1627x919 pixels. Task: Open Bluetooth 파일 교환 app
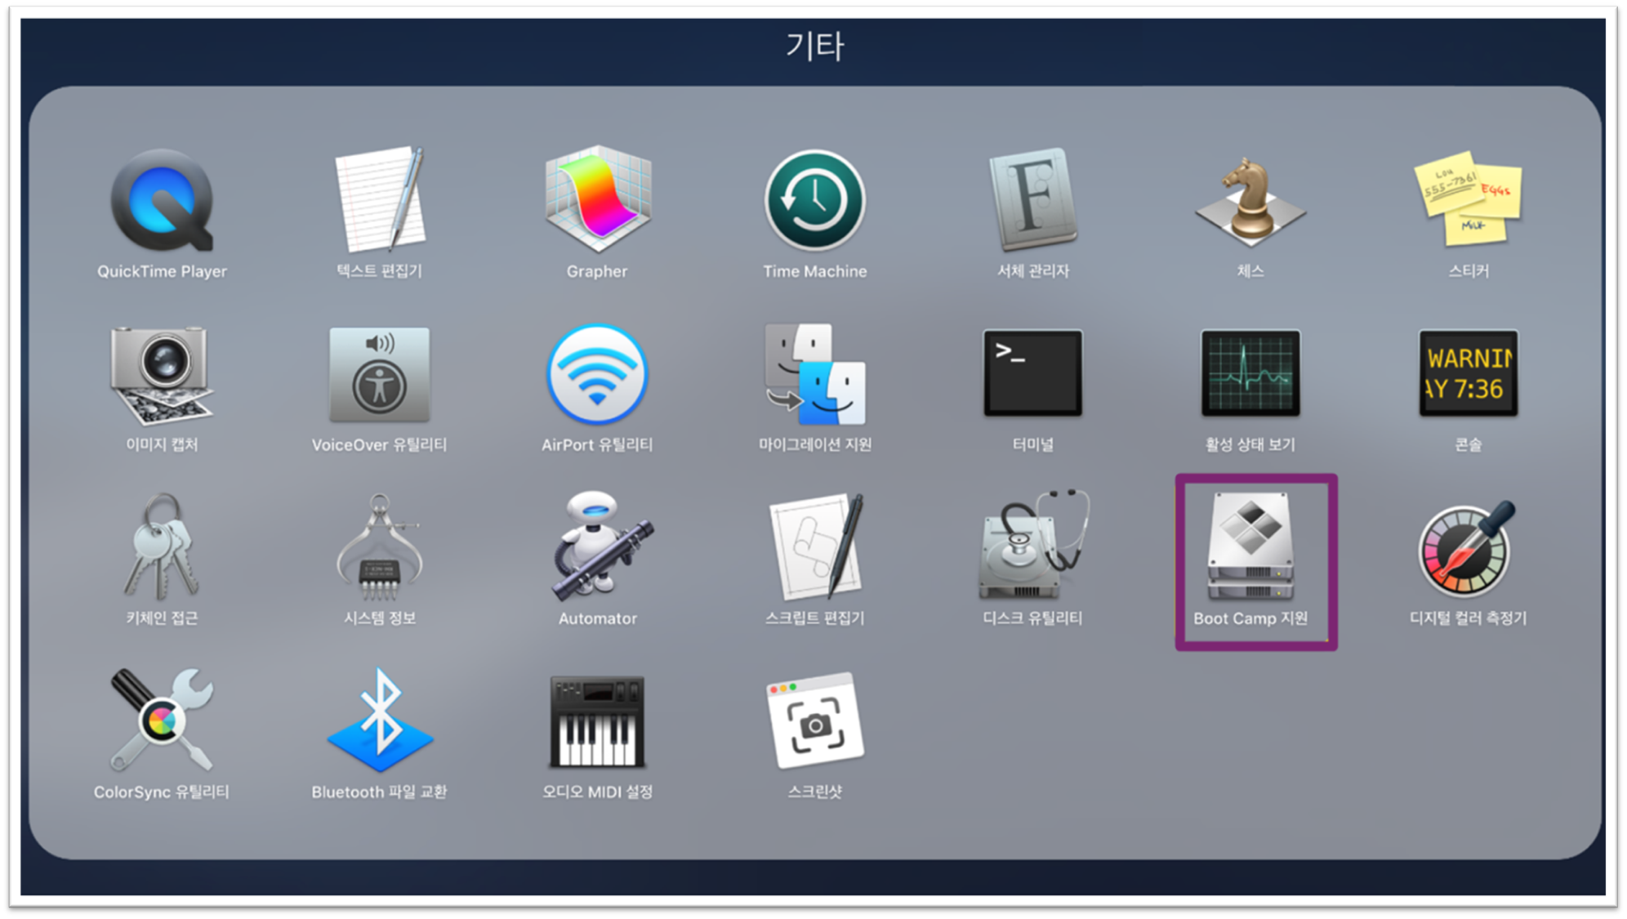[x=379, y=720]
